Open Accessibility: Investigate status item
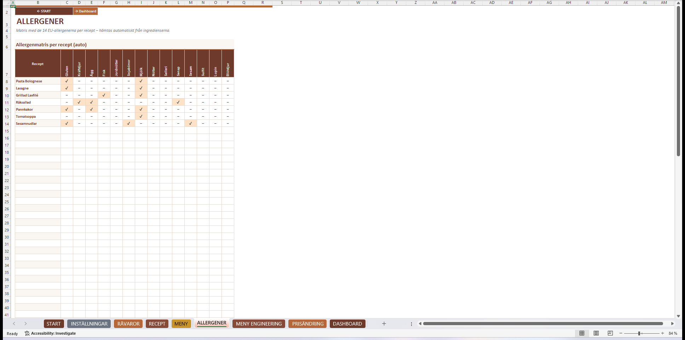The image size is (685, 340). pos(50,333)
